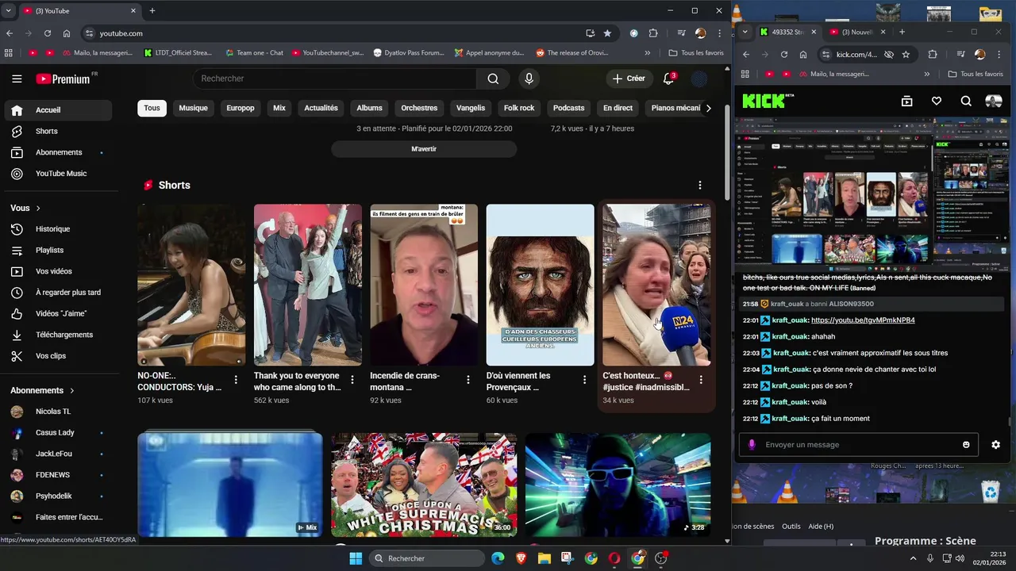1016x571 pixels.
Task: Open White Supremacist Christmas video thumbnail
Action: [424, 485]
